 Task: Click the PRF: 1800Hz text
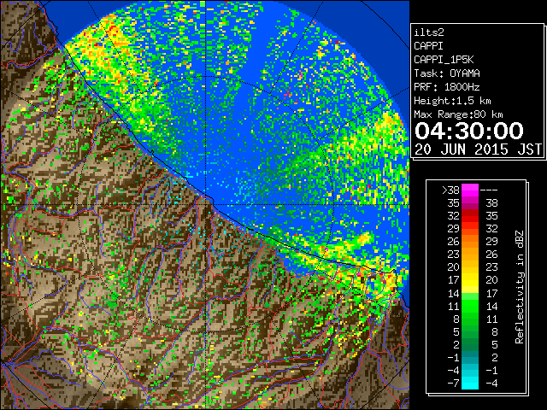tap(447, 87)
